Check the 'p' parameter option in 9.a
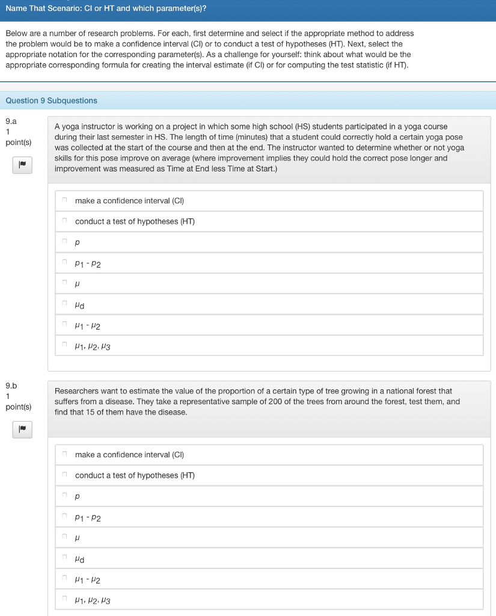The image size is (496, 616). point(64,240)
